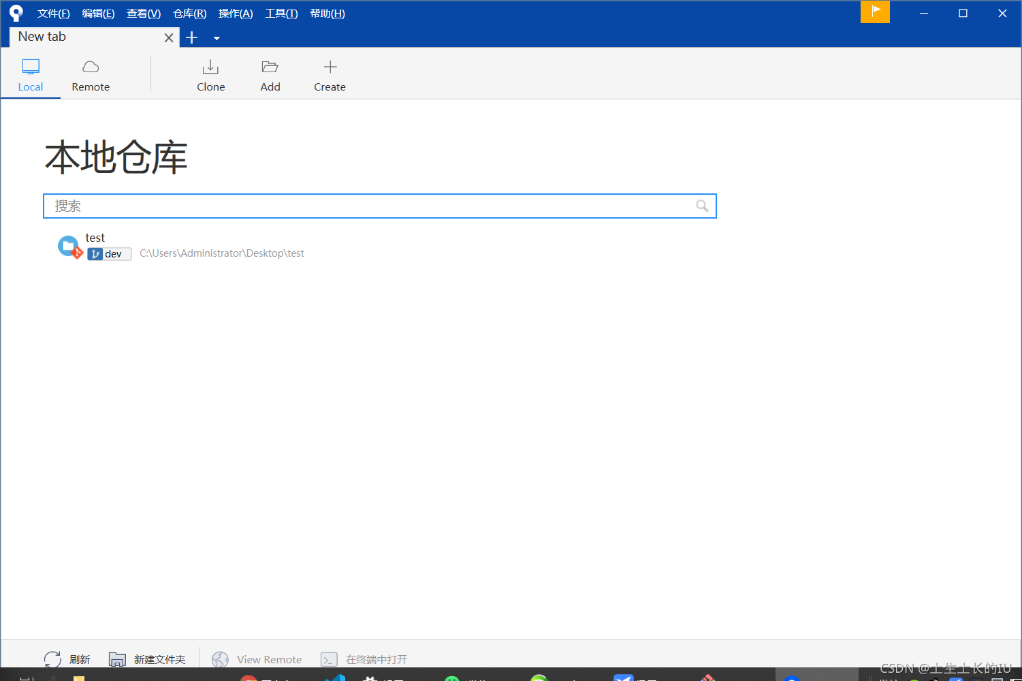Click the Sourcetree logo icon

(x=16, y=13)
